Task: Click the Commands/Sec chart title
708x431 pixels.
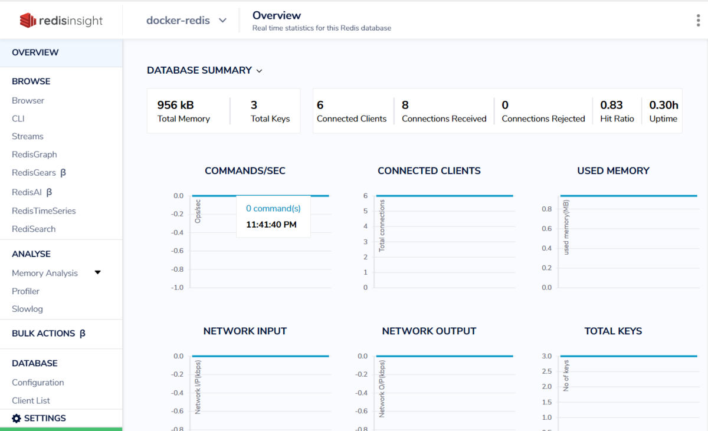Action: pyautogui.click(x=245, y=171)
